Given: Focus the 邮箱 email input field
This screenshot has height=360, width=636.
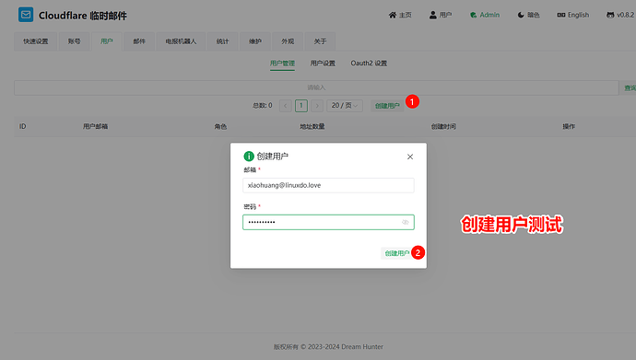Looking at the screenshot, I should coord(328,185).
